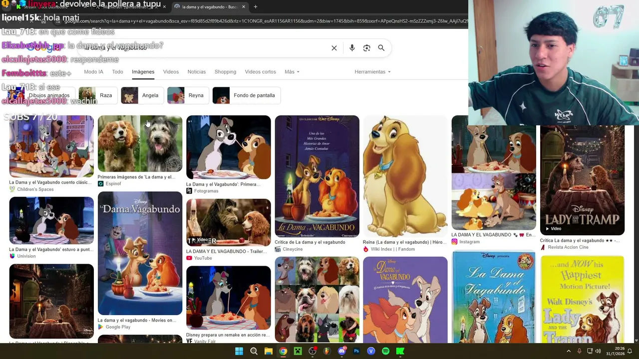The height and width of the screenshot is (359, 639).
Task: Open the Windows Start menu
Action: coord(239,351)
